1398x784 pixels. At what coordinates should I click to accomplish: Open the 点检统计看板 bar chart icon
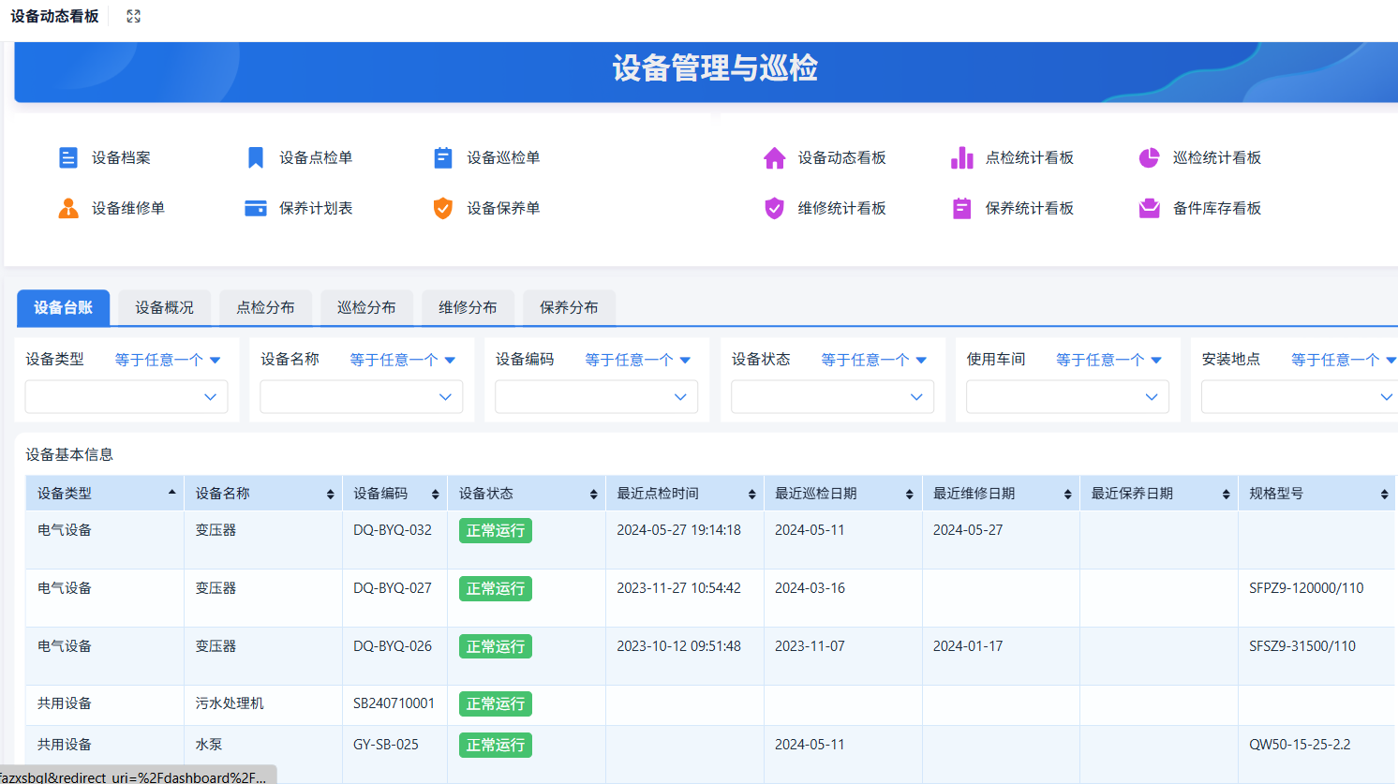coord(961,157)
